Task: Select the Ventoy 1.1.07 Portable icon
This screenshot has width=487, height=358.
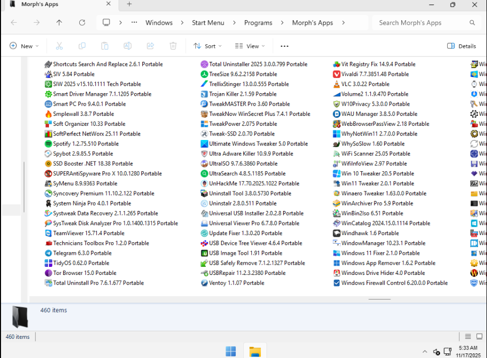Action: click(204, 283)
